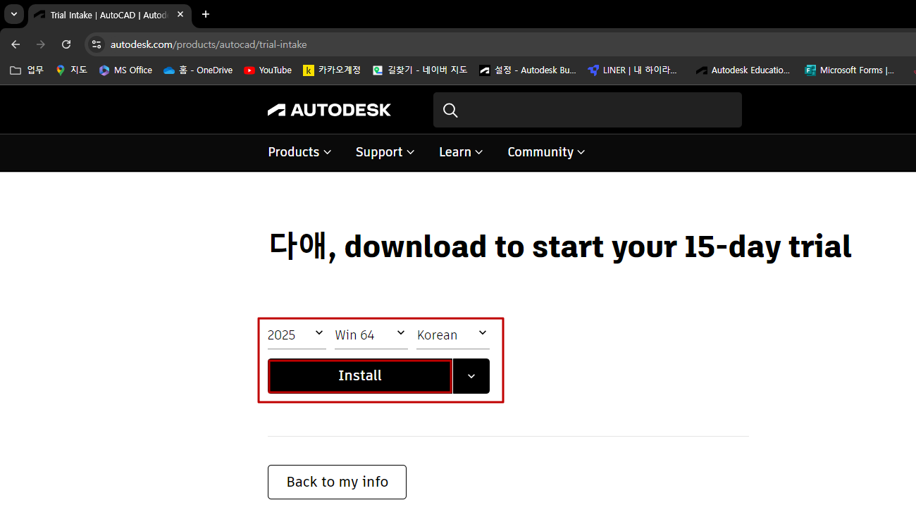Open the site information icon in address bar
The image size is (916, 524).
pos(97,44)
